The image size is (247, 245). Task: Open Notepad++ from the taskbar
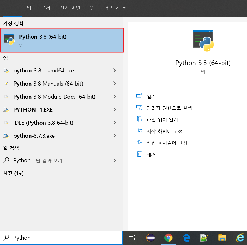pos(204,237)
